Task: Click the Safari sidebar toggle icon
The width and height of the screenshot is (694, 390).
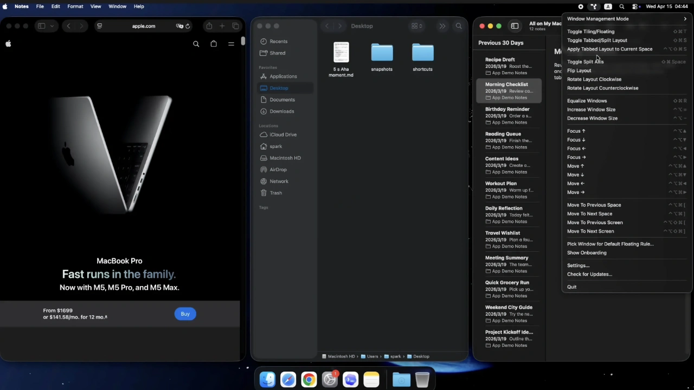Action: [x=41, y=26]
